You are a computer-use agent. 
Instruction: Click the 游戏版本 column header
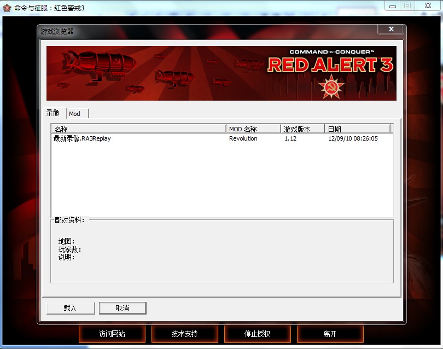(302, 129)
